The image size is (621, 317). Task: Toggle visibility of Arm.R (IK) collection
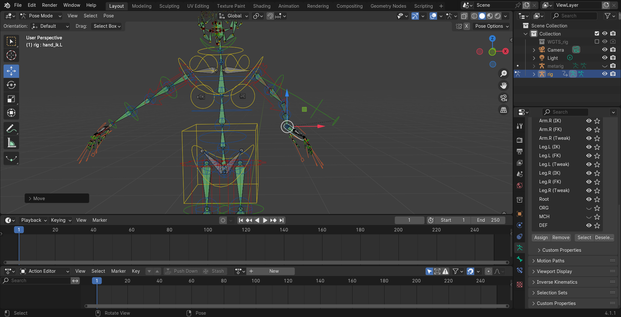click(x=589, y=121)
